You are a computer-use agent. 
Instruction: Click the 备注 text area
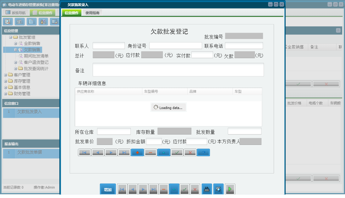tap(178, 69)
